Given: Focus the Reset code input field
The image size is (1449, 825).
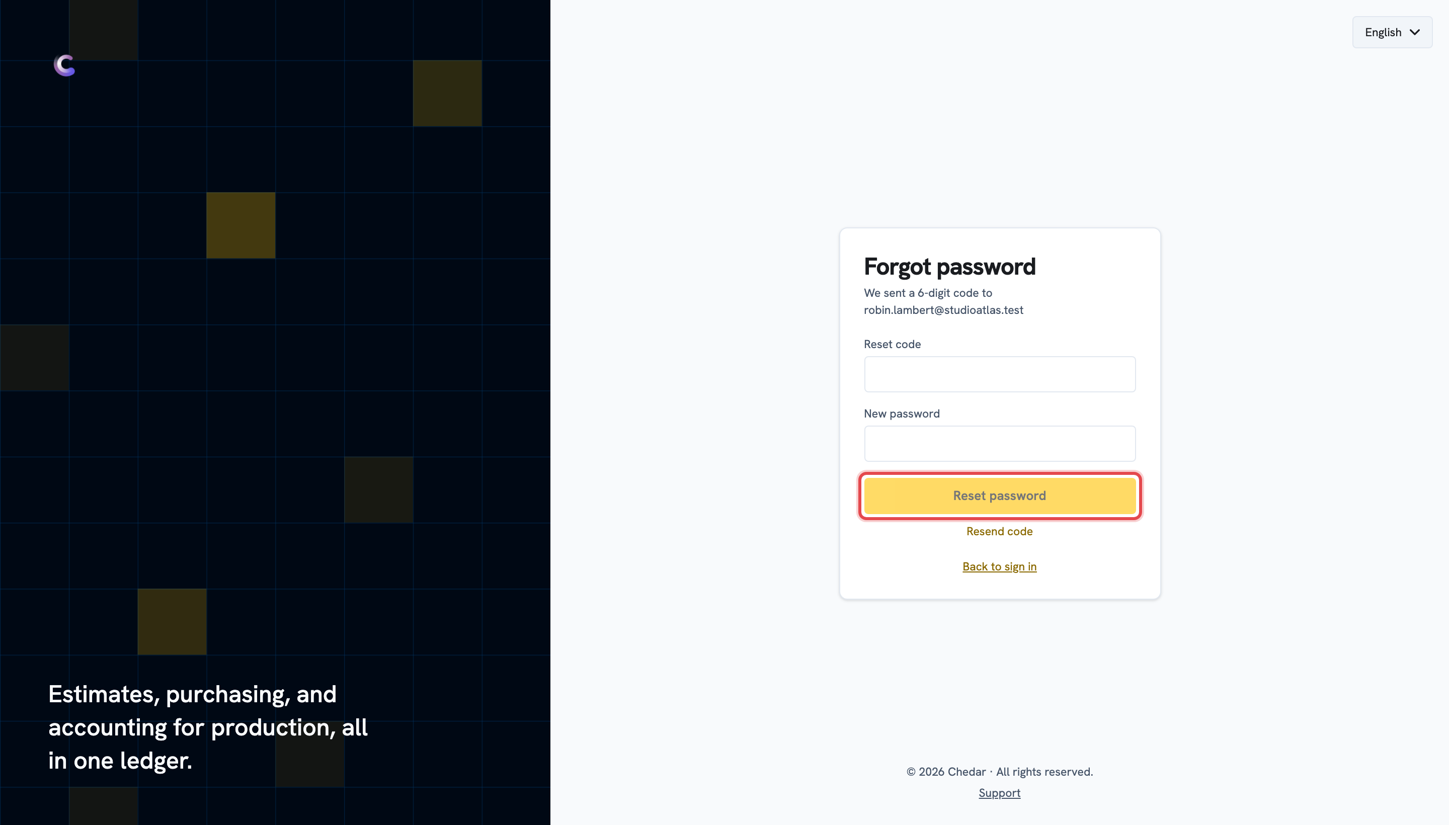Looking at the screenshot, I should click(999, 374).
